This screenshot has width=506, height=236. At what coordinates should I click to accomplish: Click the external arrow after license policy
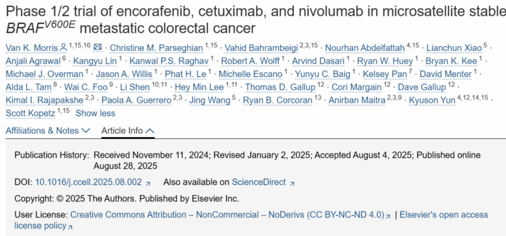click(70, 227)
